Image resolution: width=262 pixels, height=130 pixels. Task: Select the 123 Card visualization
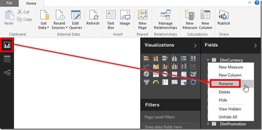tap(175, 82)
